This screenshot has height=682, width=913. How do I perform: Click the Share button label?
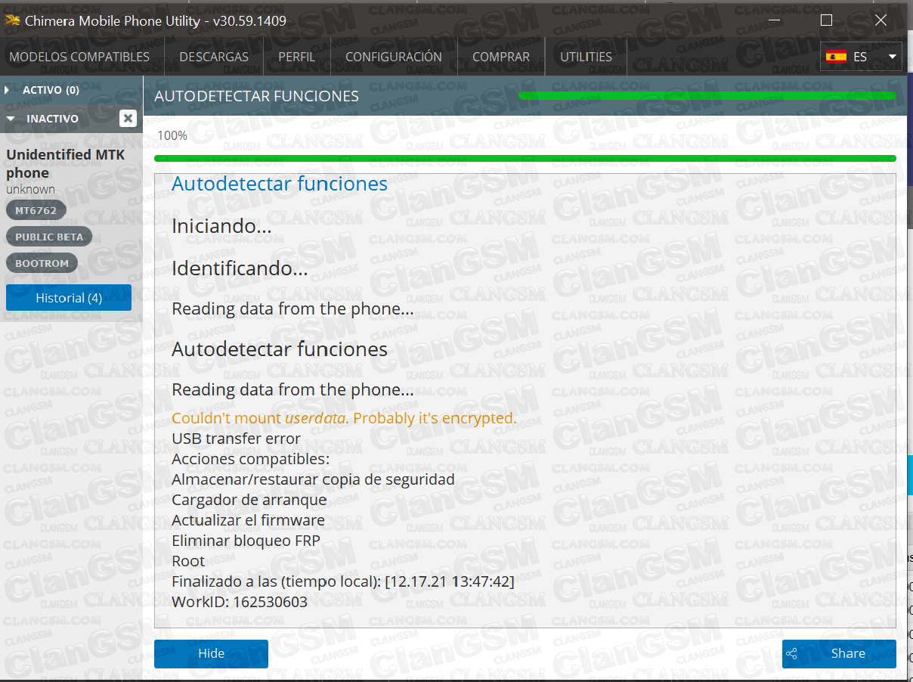coord(848,654)
